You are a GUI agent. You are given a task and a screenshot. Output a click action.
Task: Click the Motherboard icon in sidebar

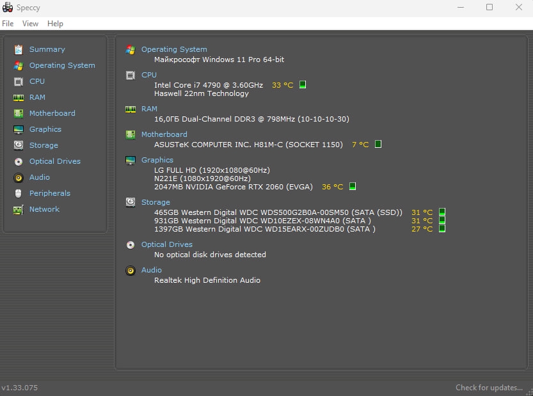tap(19, 113)
